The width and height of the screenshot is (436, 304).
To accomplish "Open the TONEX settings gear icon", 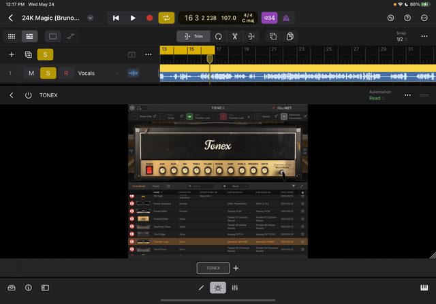I will point(132,108).
